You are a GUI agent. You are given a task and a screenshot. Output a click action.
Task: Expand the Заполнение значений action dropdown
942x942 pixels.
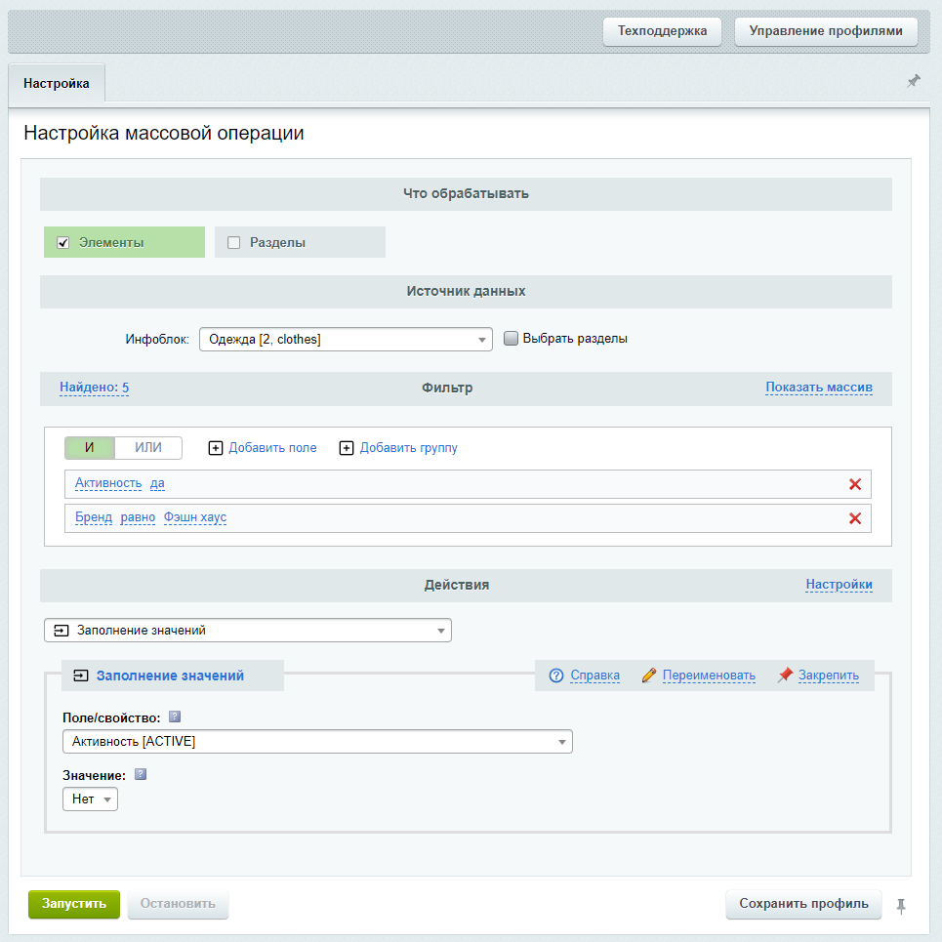click(x=248, y=631)
